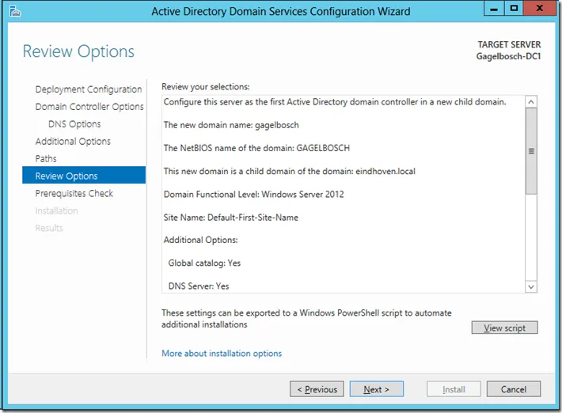Click the line 'The new domain name: gagelbosch'
Image resolution: width=562 pixels, height=413 pixels.
[x=231, y=125]
